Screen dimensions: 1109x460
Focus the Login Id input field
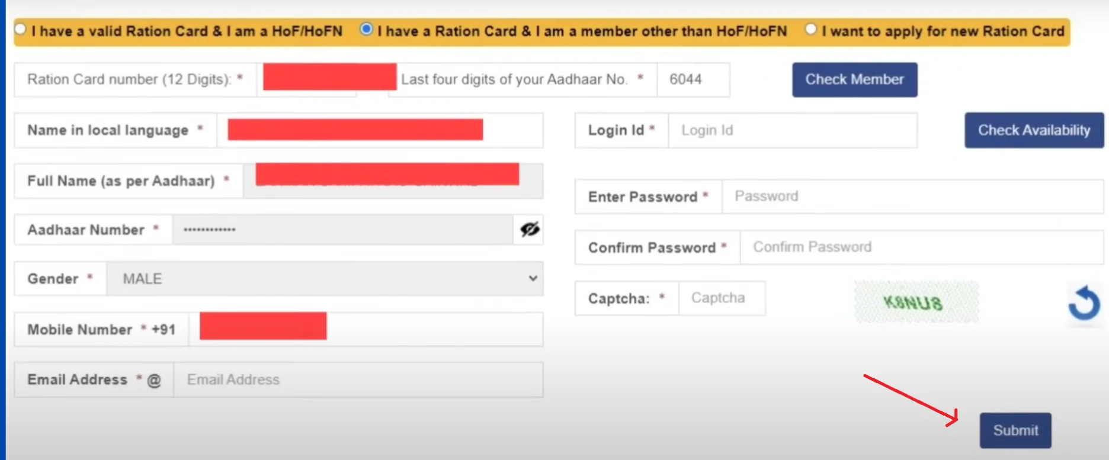pyautogui.click(x=792, y=130)
